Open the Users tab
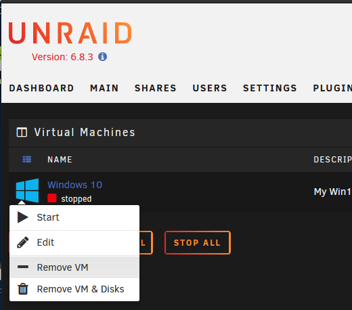Viewport: 352px width, 310px height. 210,88
